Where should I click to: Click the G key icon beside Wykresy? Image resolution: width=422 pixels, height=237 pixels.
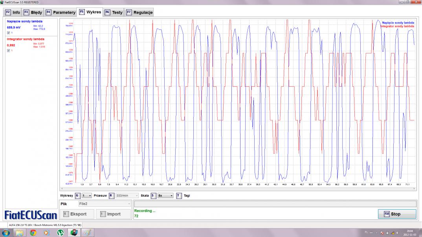77,195
